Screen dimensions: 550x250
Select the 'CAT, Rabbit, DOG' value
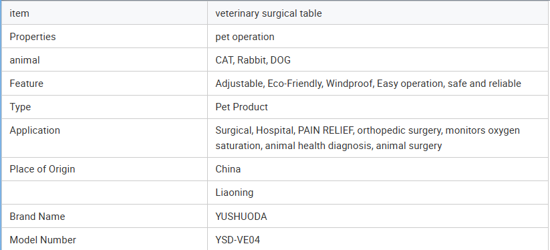(x=253, y=60)
